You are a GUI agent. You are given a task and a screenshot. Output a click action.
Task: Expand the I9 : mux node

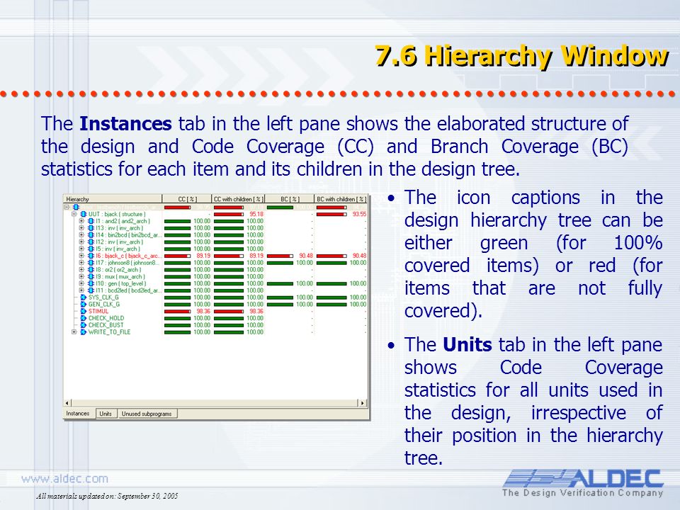[81, 277]
